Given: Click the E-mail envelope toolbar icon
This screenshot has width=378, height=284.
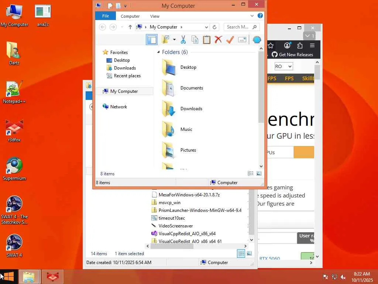Looking at the screenshot, I should (x=242, y=40).
